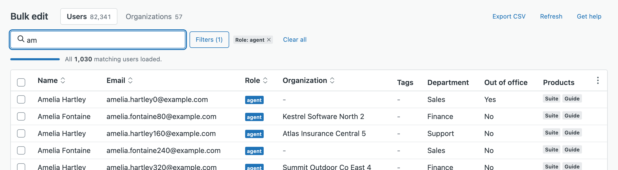Click Clear all filters
This screenshot has height=170, width=618.
coord(295,40)
